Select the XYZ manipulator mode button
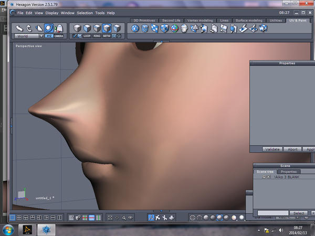This screenshot has height=236, width=315. pyautogui.click(x=48, y=36)
